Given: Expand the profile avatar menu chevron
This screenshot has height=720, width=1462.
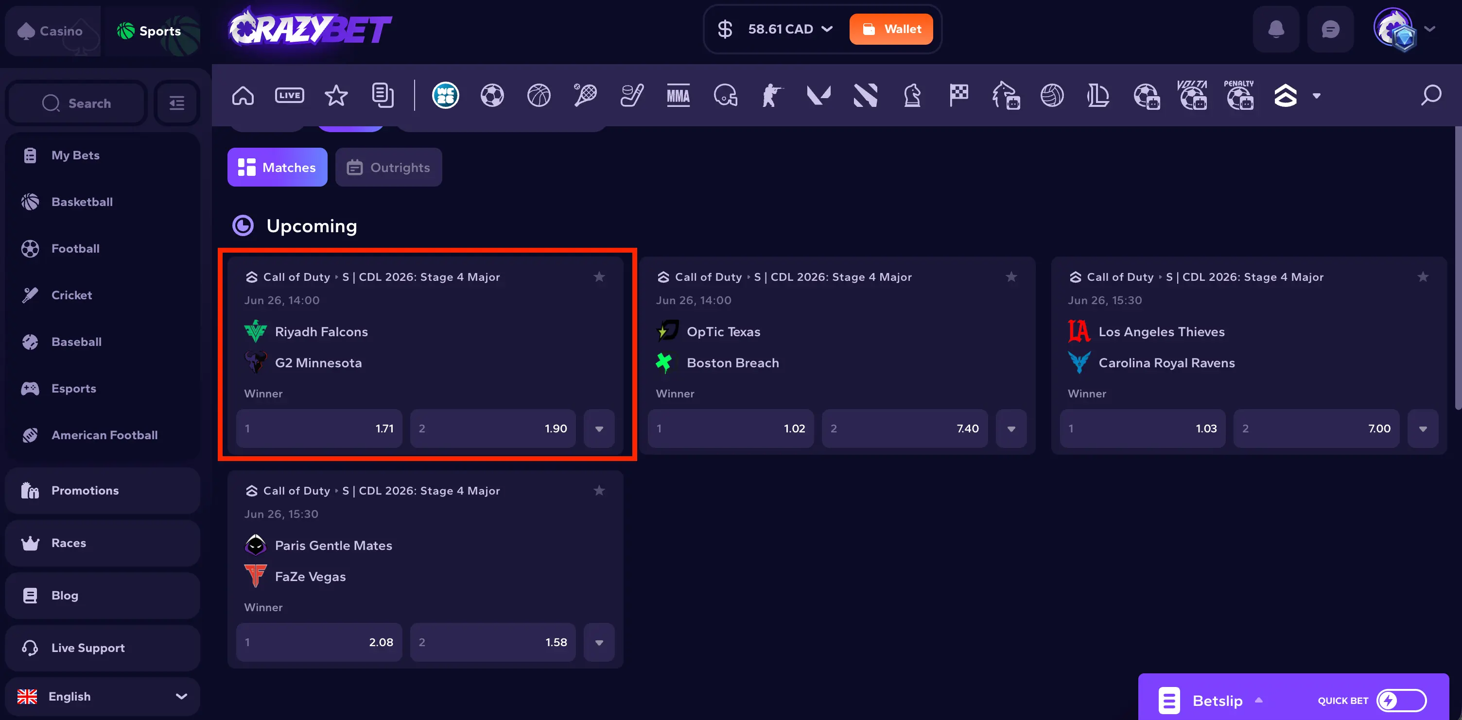Looking at the screenshot, I should click(1429, 29).
